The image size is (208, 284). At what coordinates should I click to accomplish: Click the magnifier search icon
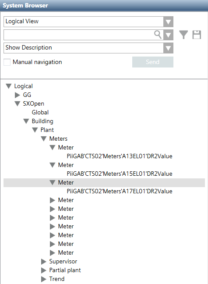(158, 35)
